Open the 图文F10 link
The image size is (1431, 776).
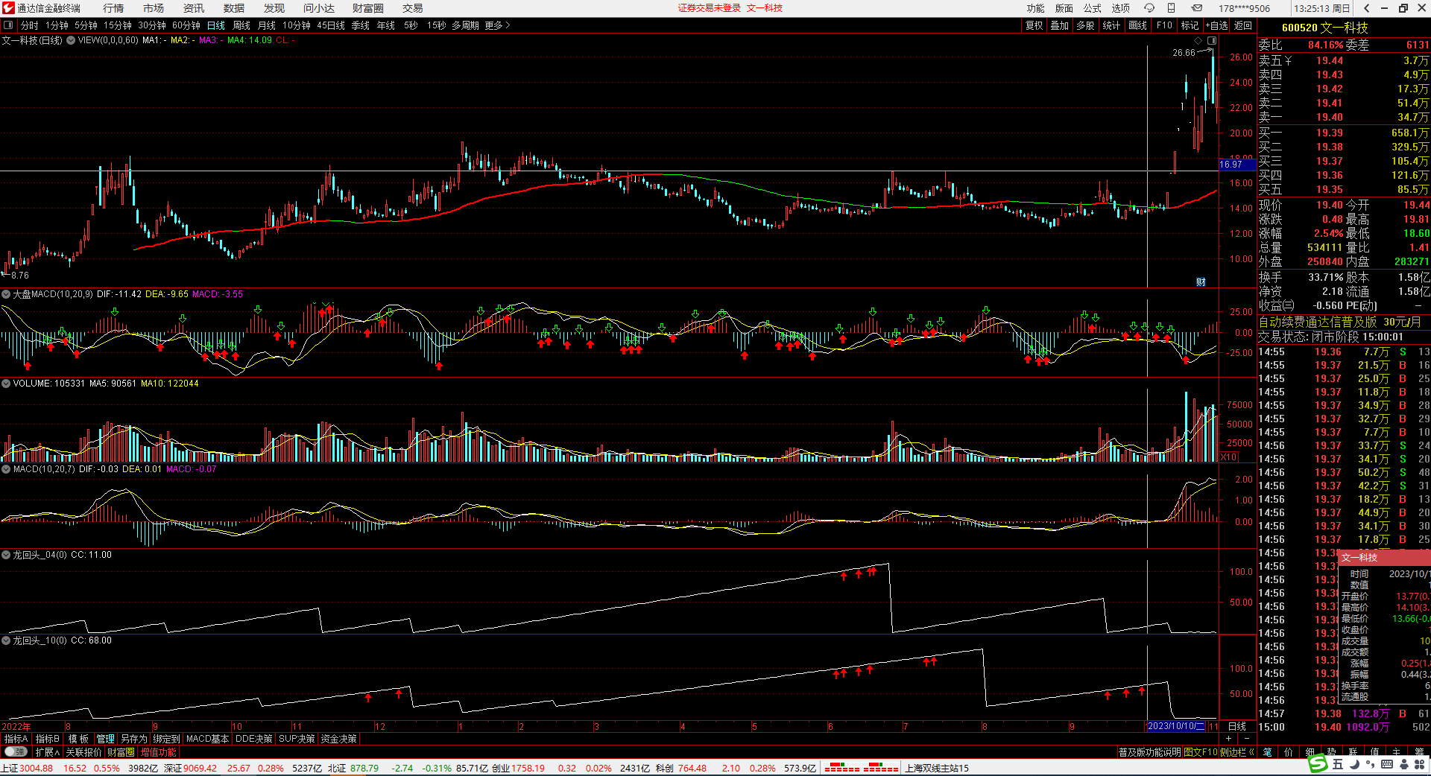[1201, 752]
